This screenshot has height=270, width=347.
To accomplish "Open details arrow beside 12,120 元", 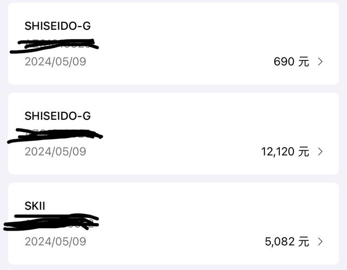I will [320, 152].
